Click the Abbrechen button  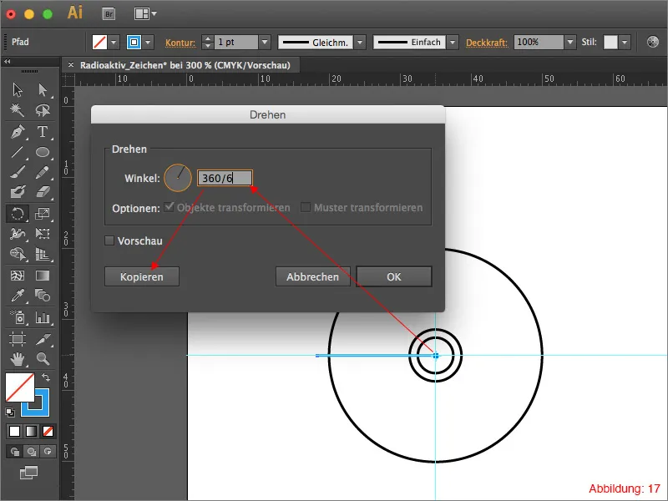pos(312,276)
